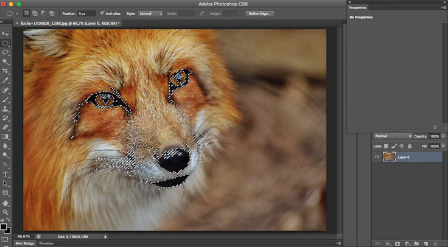
Task: Open the tool preset picker dropdown
Action: point(17,13)
